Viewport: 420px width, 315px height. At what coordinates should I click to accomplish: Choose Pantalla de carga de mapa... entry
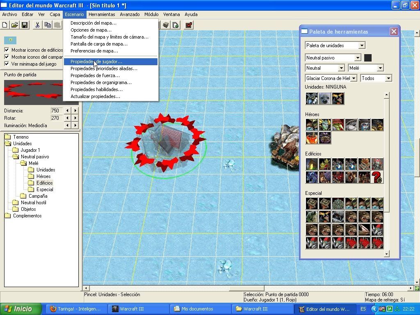111,44
